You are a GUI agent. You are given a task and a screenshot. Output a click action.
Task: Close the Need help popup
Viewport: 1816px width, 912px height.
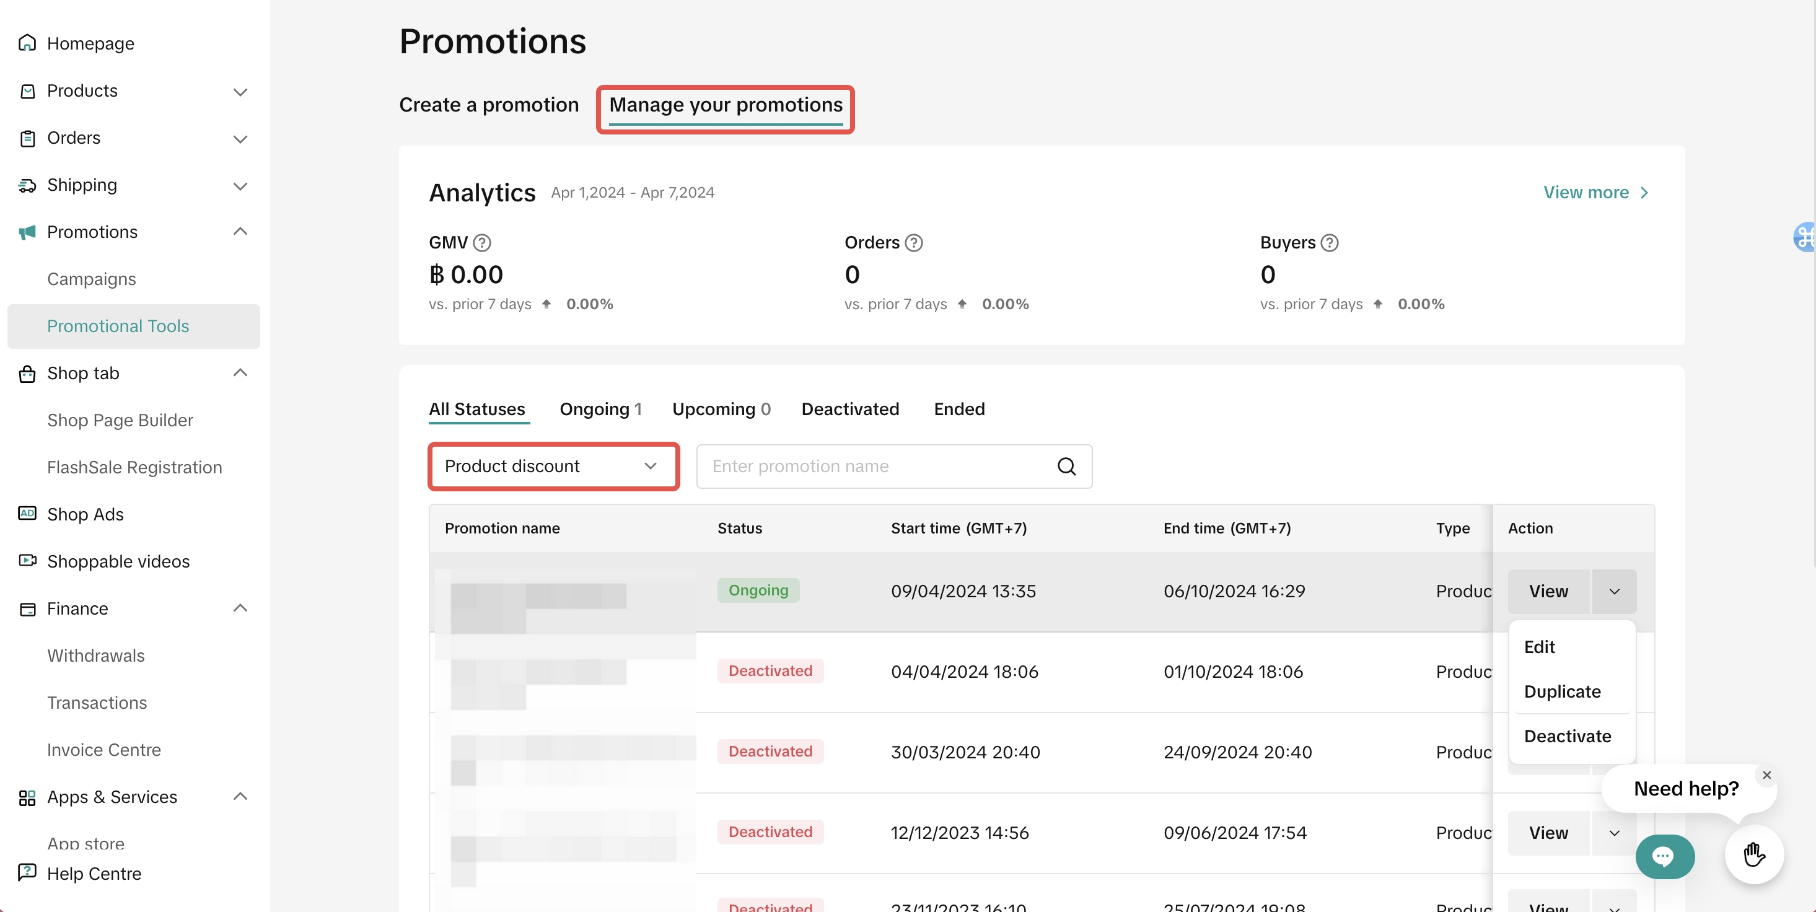(x=1766, y=775)
